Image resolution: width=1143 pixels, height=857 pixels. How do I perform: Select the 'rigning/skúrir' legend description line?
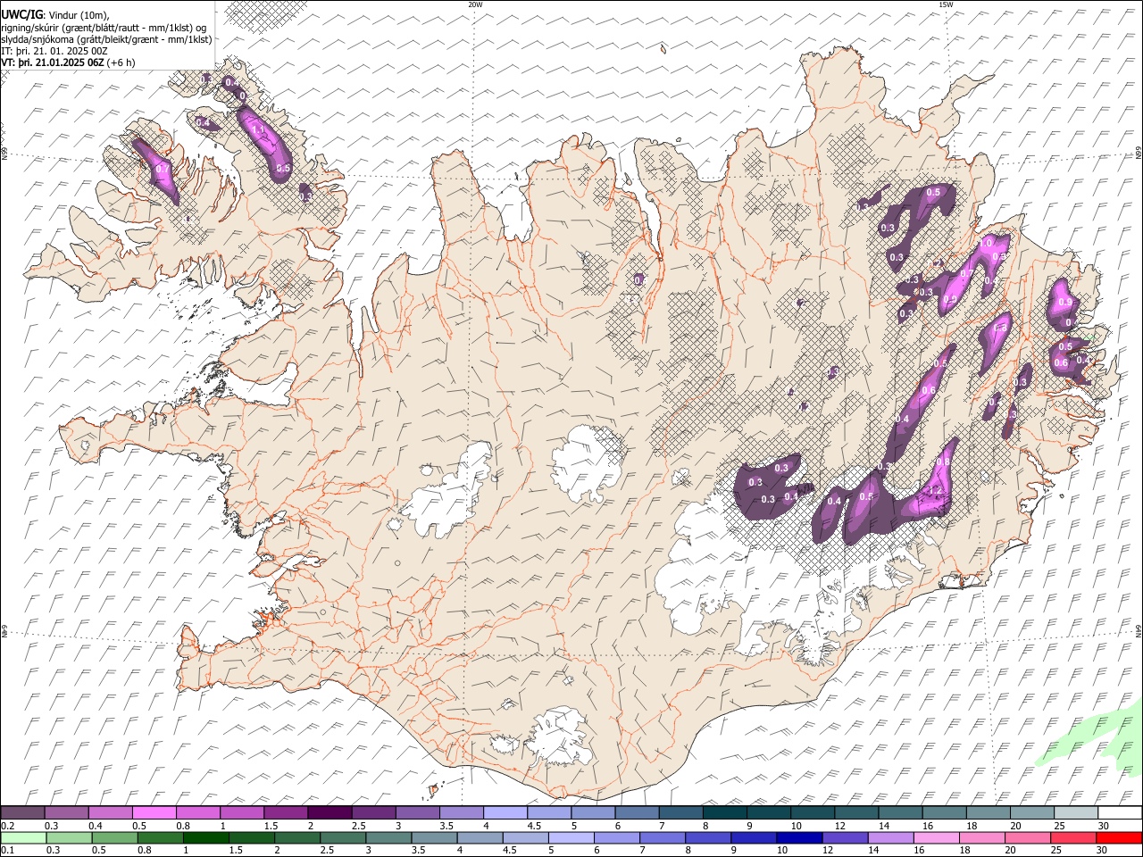104,27
